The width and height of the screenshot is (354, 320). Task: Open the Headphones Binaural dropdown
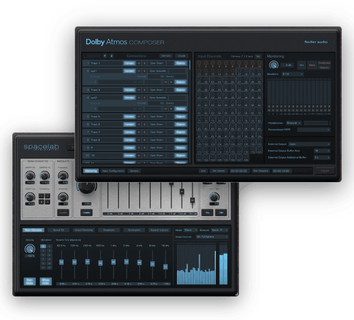294,123
